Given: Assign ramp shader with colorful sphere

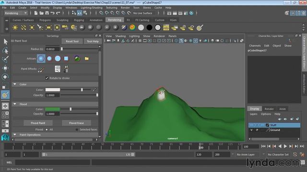Looking at the screenshot, I should click(x=132, y=28).
